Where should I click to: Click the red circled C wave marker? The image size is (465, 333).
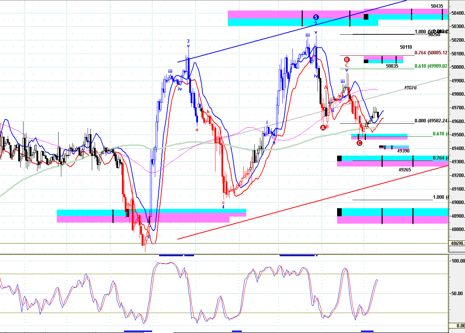[x=359, y=143]
